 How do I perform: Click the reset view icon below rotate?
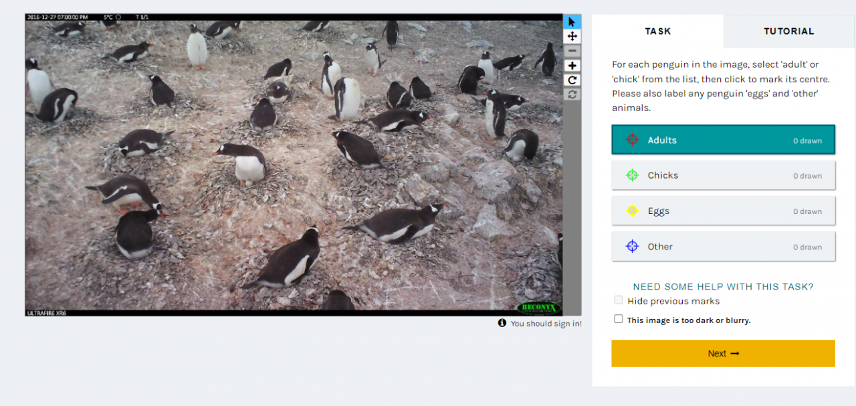pyautogui.click(x=572, y=94)
